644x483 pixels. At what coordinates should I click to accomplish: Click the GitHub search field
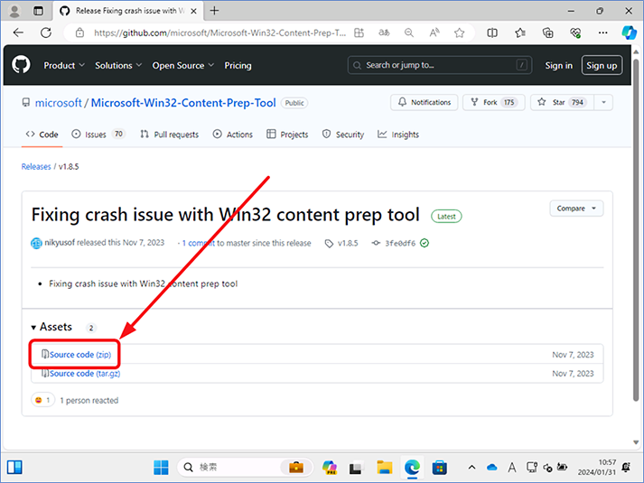coord(440,65)
